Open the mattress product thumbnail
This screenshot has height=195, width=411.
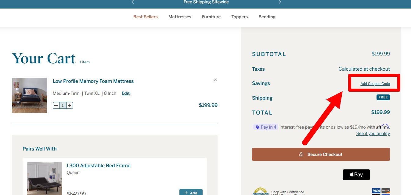tap(30, 95)
